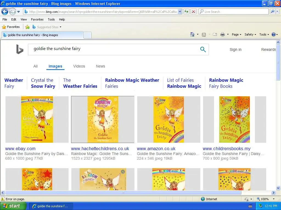
Task: Click the browser Forward arrow button
Action: click(12, 12)
